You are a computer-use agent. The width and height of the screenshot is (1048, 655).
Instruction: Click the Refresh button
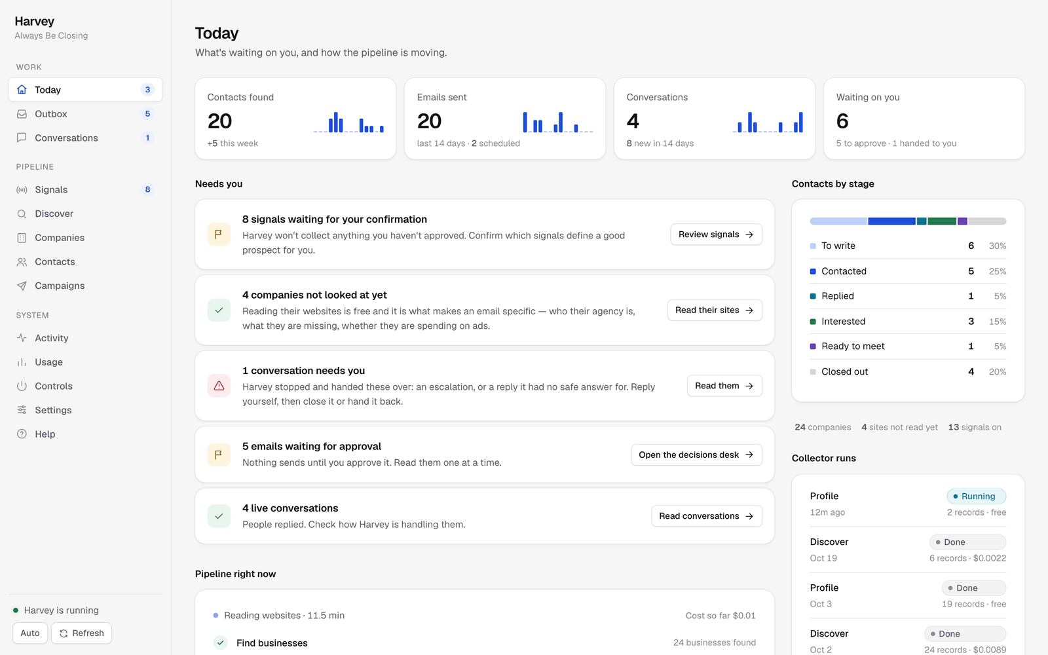click(x=82, y=633)
